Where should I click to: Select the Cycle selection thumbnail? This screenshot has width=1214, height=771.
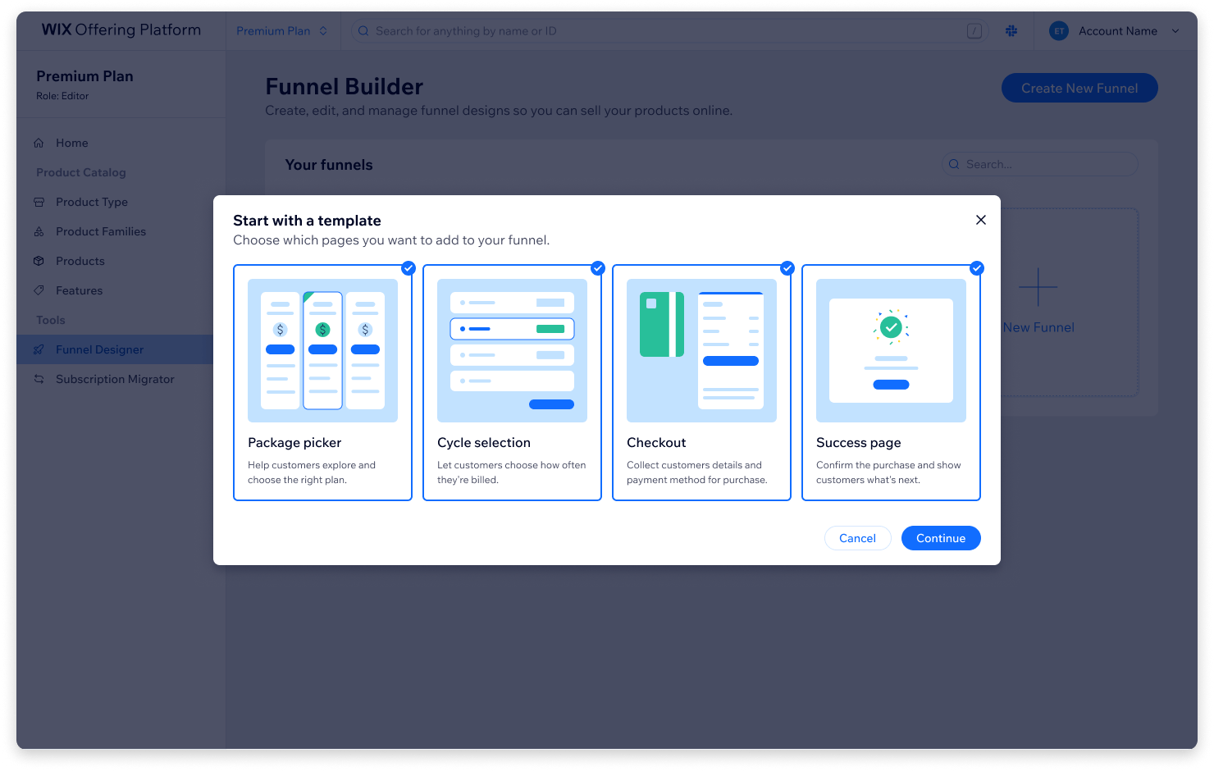tap(512, 350)
